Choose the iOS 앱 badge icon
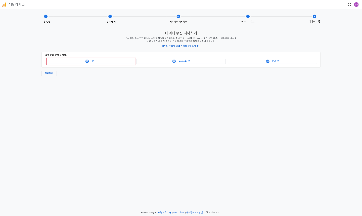 pyautogui.click(x=268, y=61)
